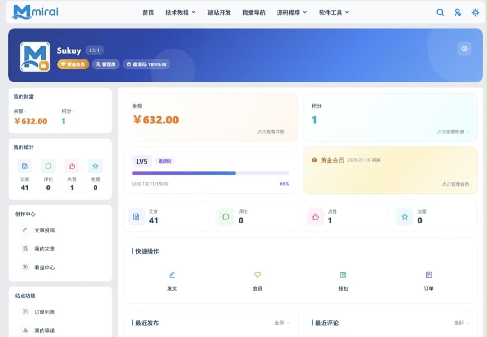
Task: Click the Sukuy profile avatar image
Action: 35,57
